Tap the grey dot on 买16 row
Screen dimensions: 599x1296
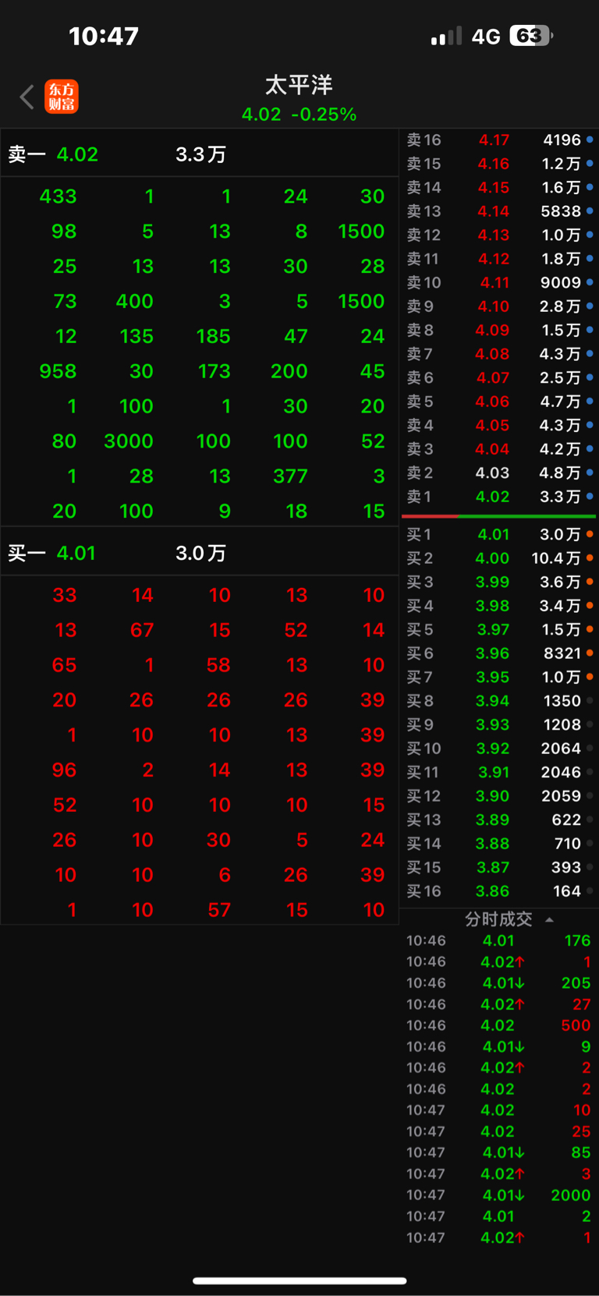click(590, 891)
